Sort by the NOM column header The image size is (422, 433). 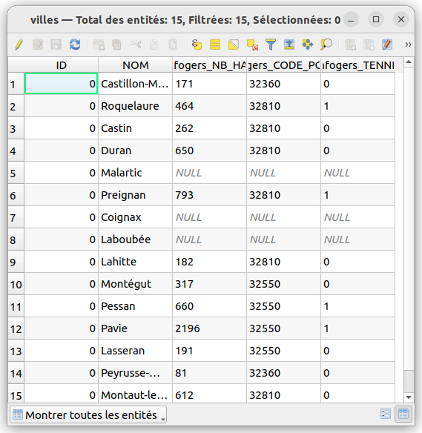point(135,65)
